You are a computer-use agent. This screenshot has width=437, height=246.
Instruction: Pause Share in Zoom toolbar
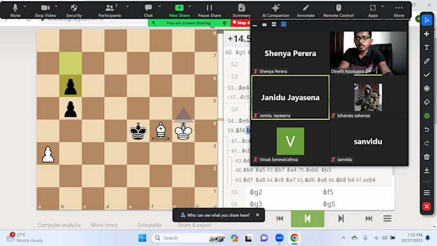pyautogui.click(x=210, y=10)
